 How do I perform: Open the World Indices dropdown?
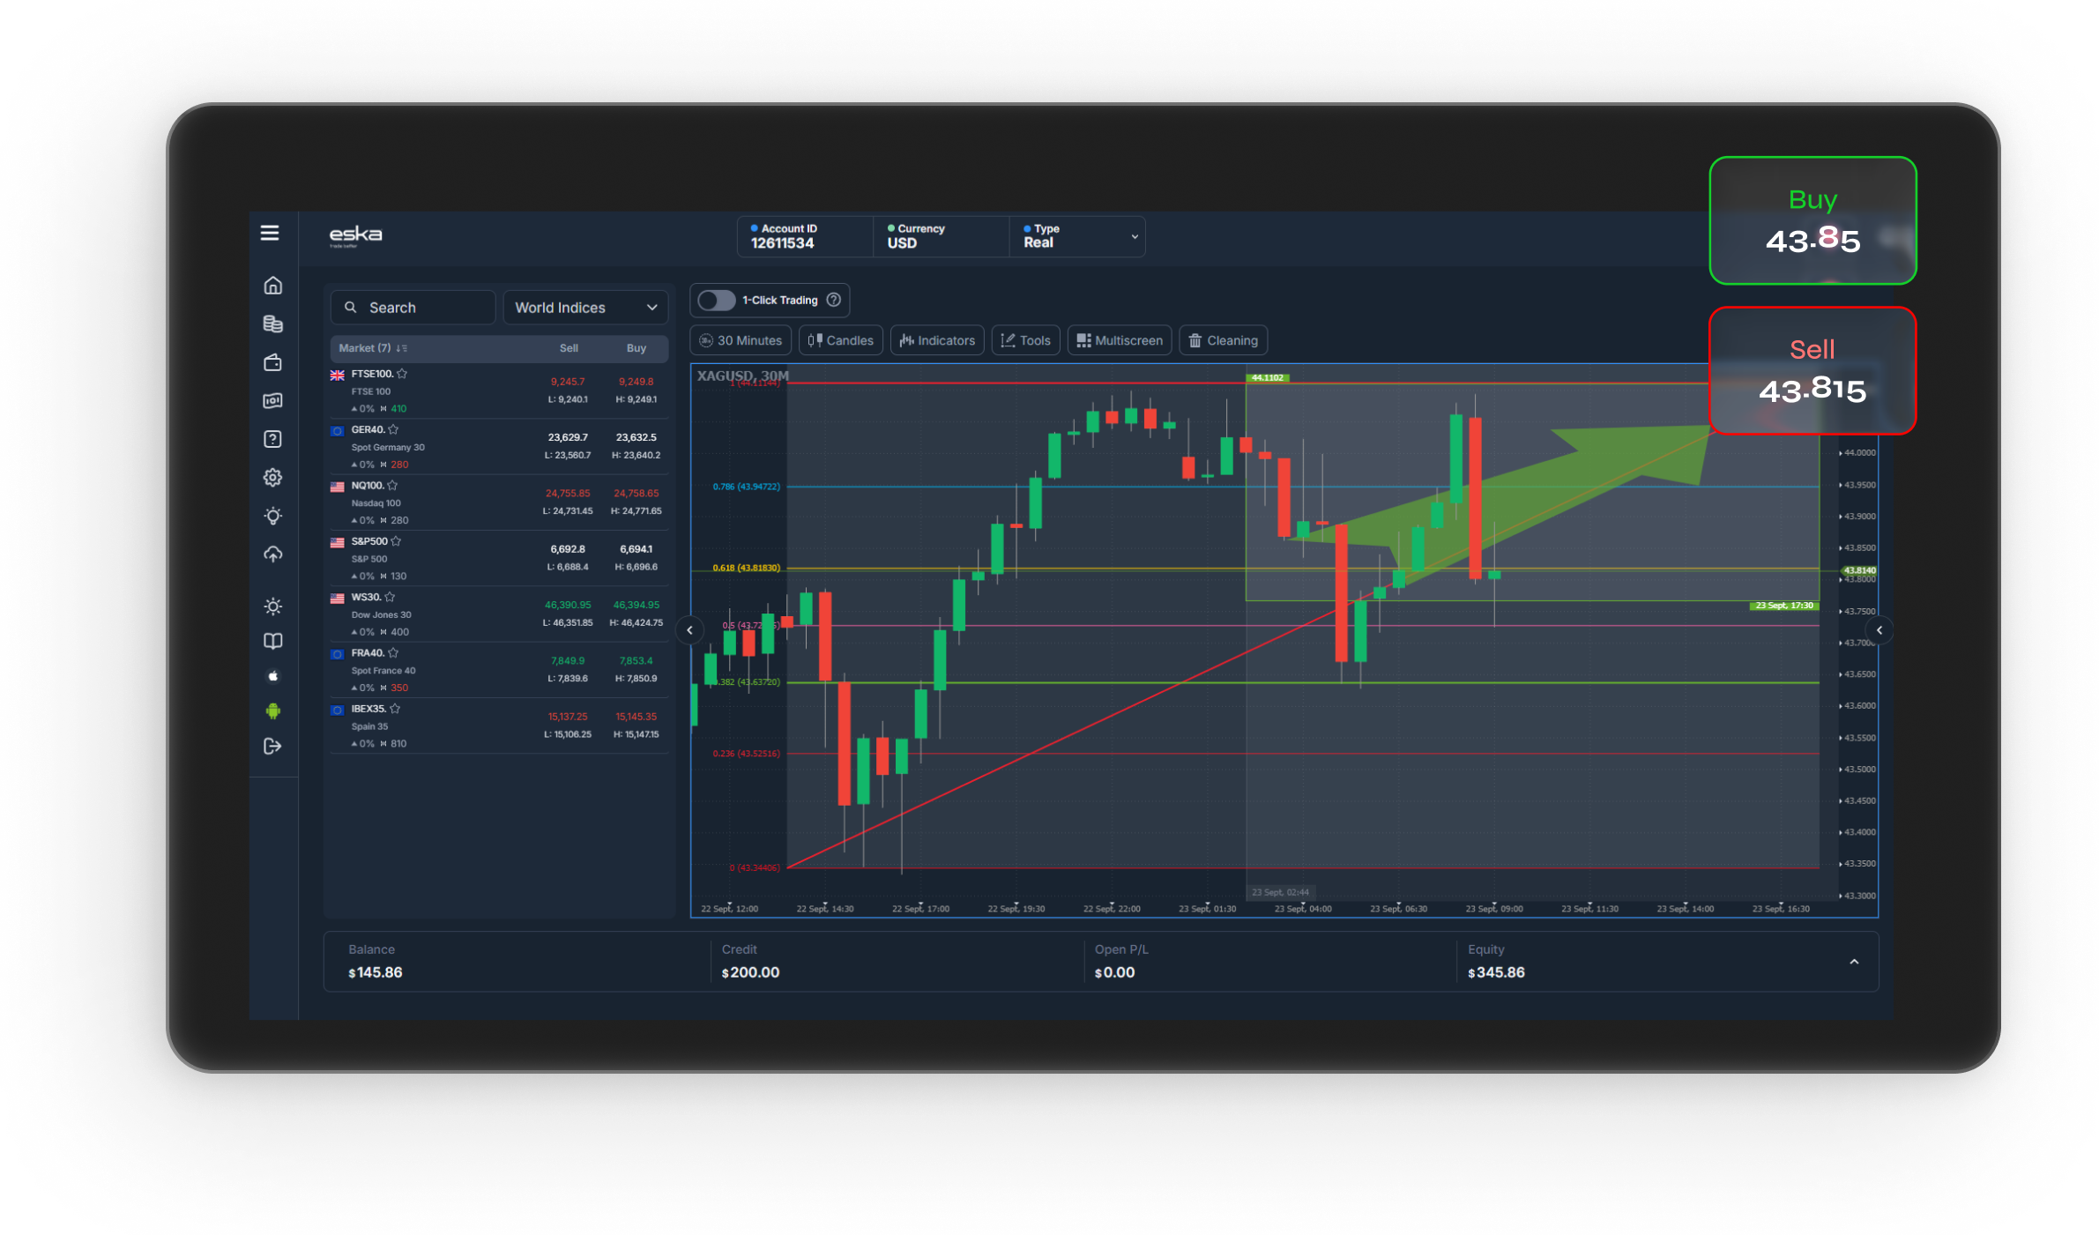click(585, 308)
